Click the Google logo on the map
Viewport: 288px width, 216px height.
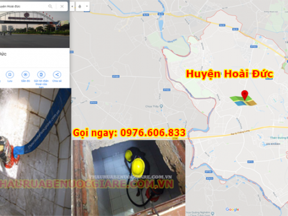coord(232,209)
